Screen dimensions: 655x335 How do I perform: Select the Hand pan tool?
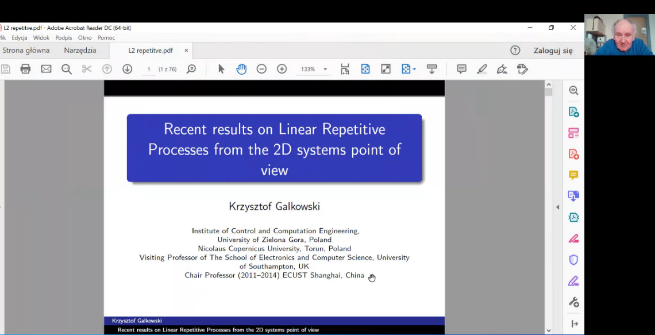(241, 69)
